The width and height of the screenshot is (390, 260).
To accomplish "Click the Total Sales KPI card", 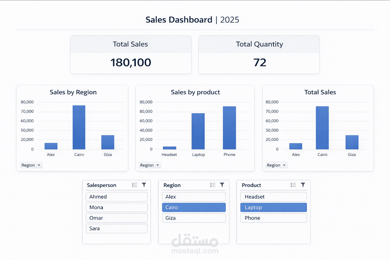I will coord(131,55).
